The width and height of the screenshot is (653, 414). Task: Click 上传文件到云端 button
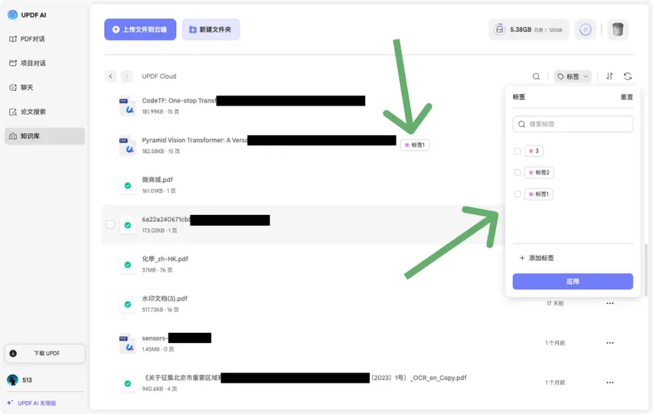pyautogui.click(x=140, y=30)
